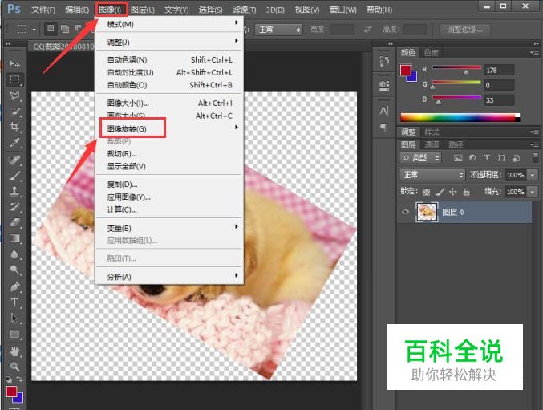The width and height of the screenshot is (543, 410).
Task: Hide layer 图层 0 with eye icon
Action: tap(406, 212)
